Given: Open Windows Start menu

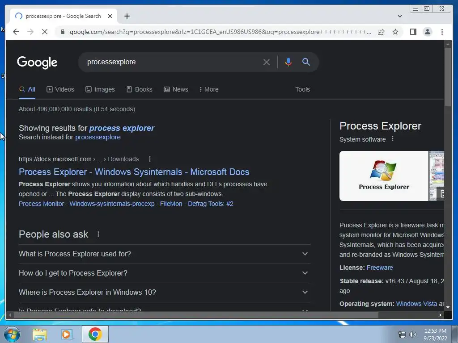Looking at the screenshot, I should (x=12, y=334).
